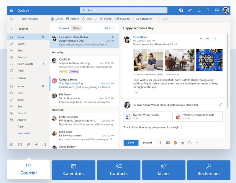Open the Filter dropdown

pos(109,28)
